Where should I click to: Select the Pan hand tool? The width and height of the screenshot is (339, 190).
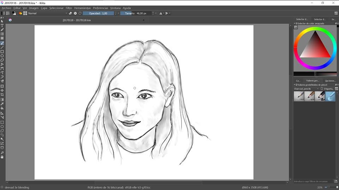(2, 157)
